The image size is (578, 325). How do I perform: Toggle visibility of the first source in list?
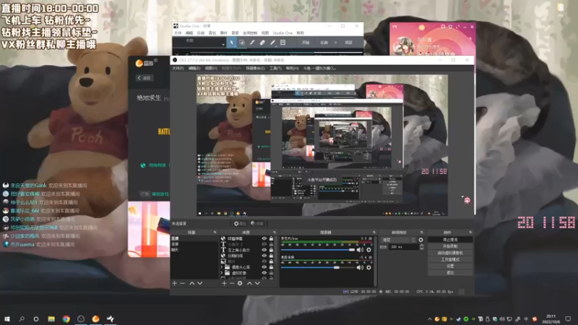tap(264, 238)
